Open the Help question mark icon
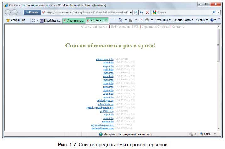Image resolution: width=225 pixels, height=149 pixels. pyautogui.click(x=212, y=20)
